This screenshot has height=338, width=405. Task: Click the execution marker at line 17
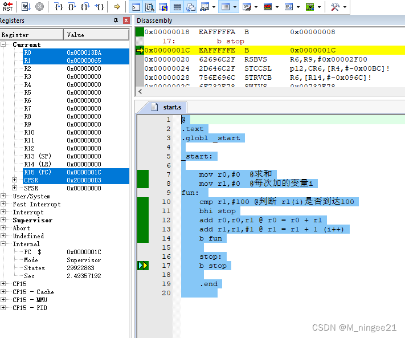[143, 266]
